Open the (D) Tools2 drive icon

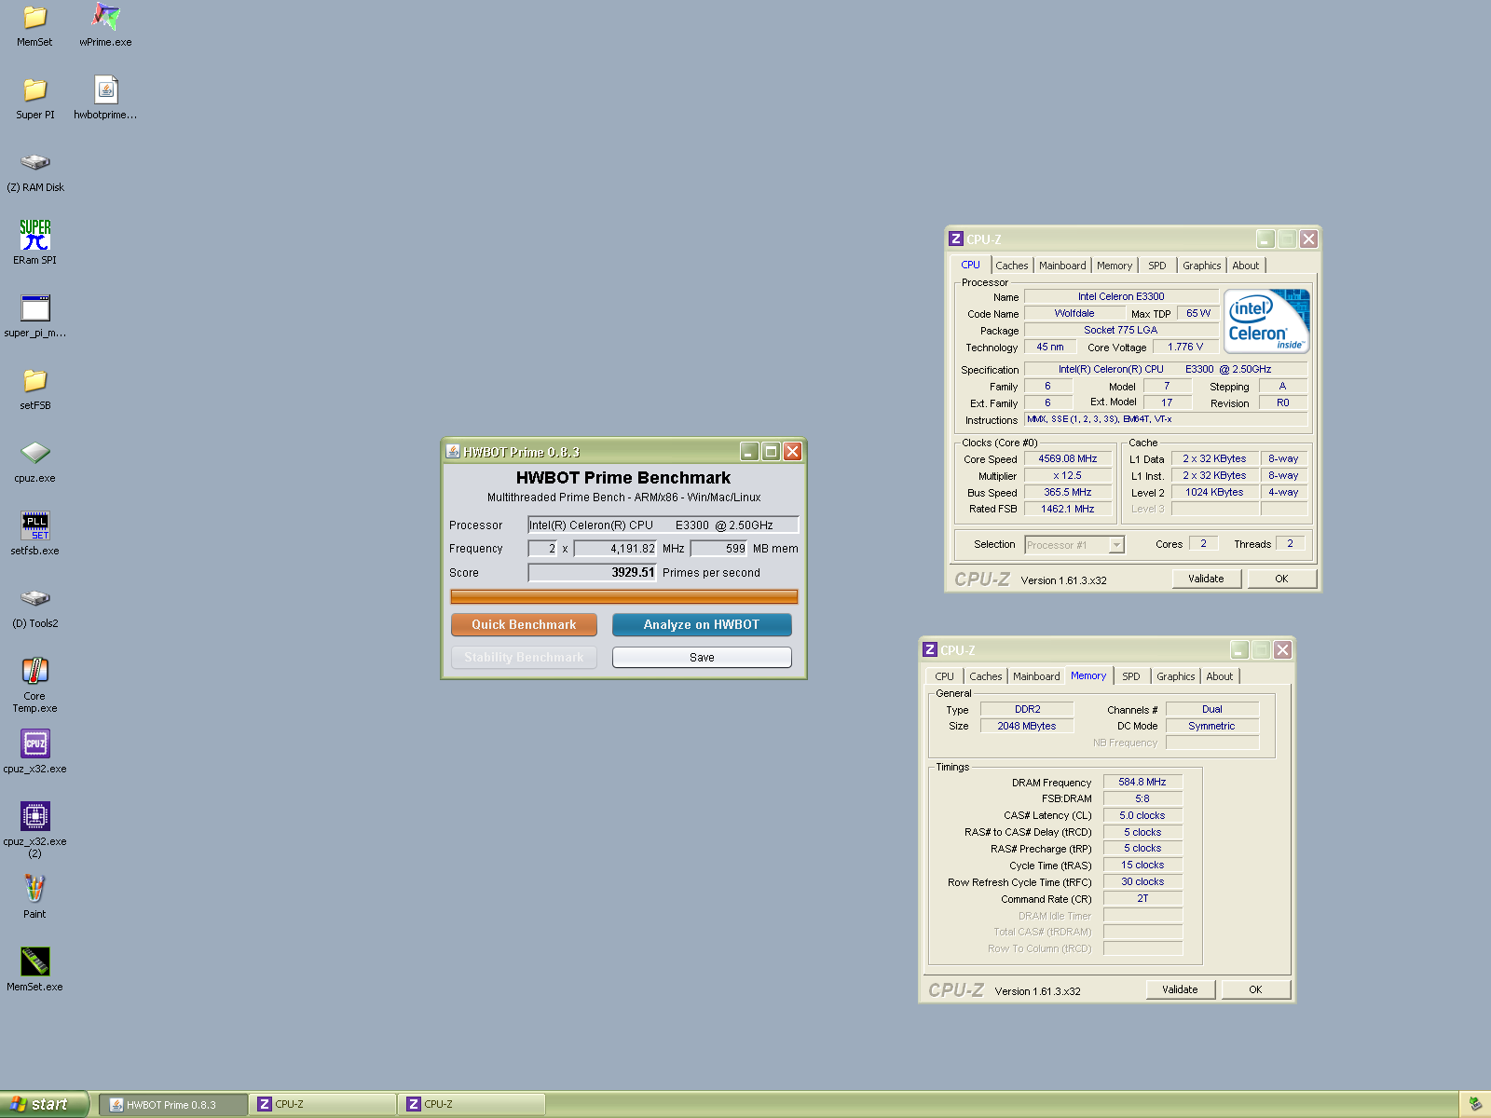tap(34, 598)
